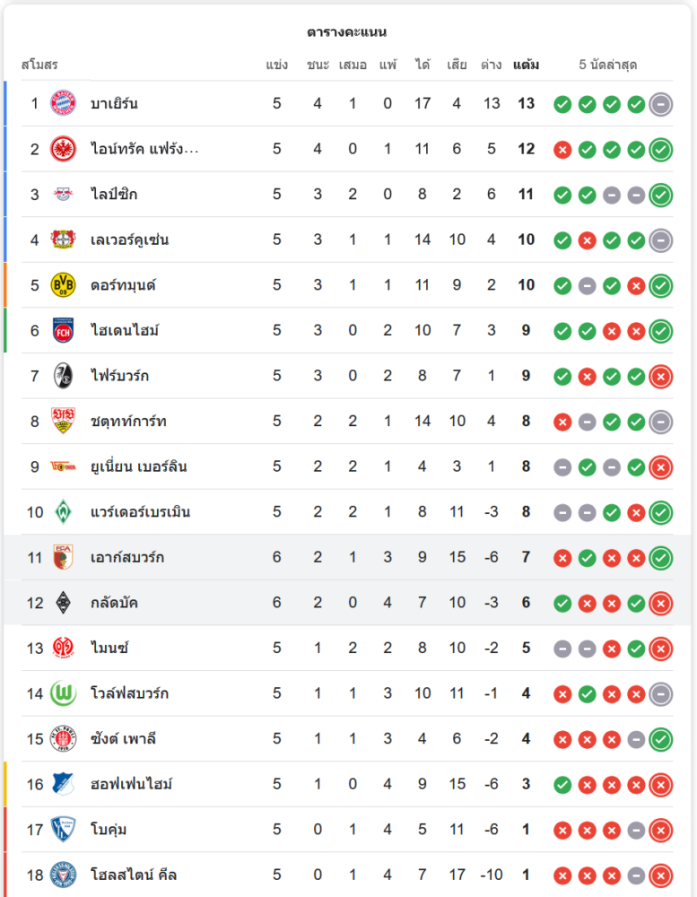Click Frankfurt's oldest match loss indicator
Image resolution: width=697 pixels, height=897 pixels.
coord(562,150)
